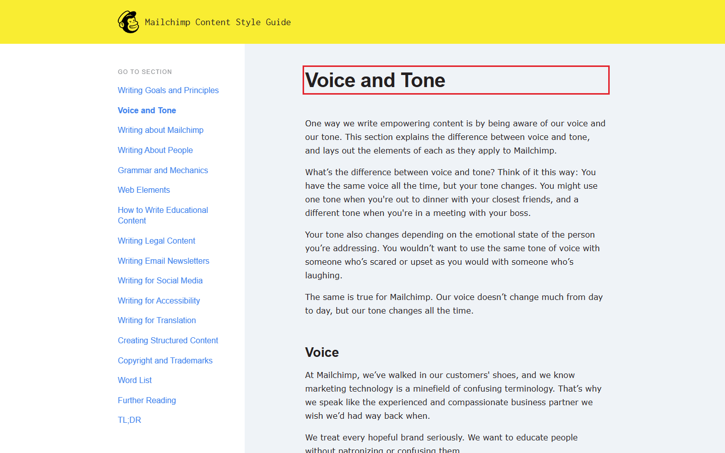Screen dimensions: 725x453
Task: Click the Voice subheading
Action: [x=322, y=352]
